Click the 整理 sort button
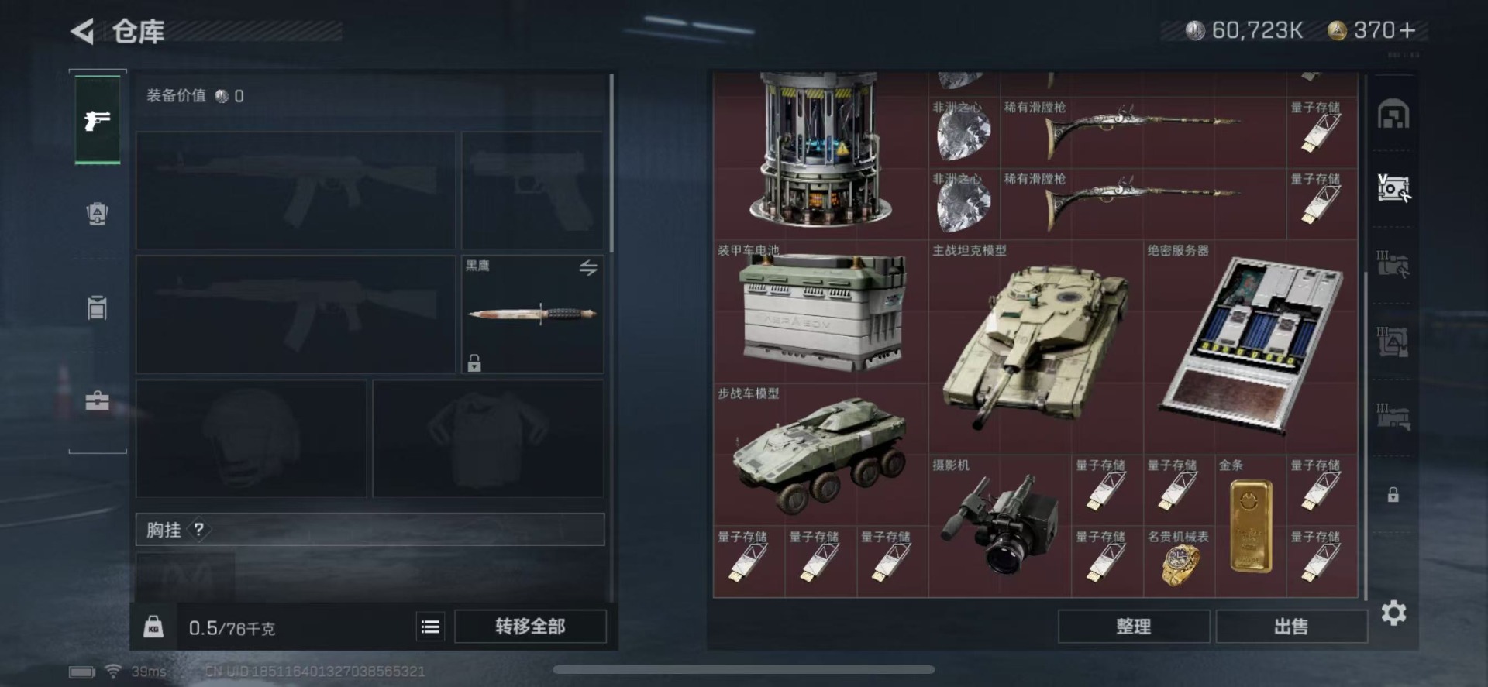 tap(1133, 627)
